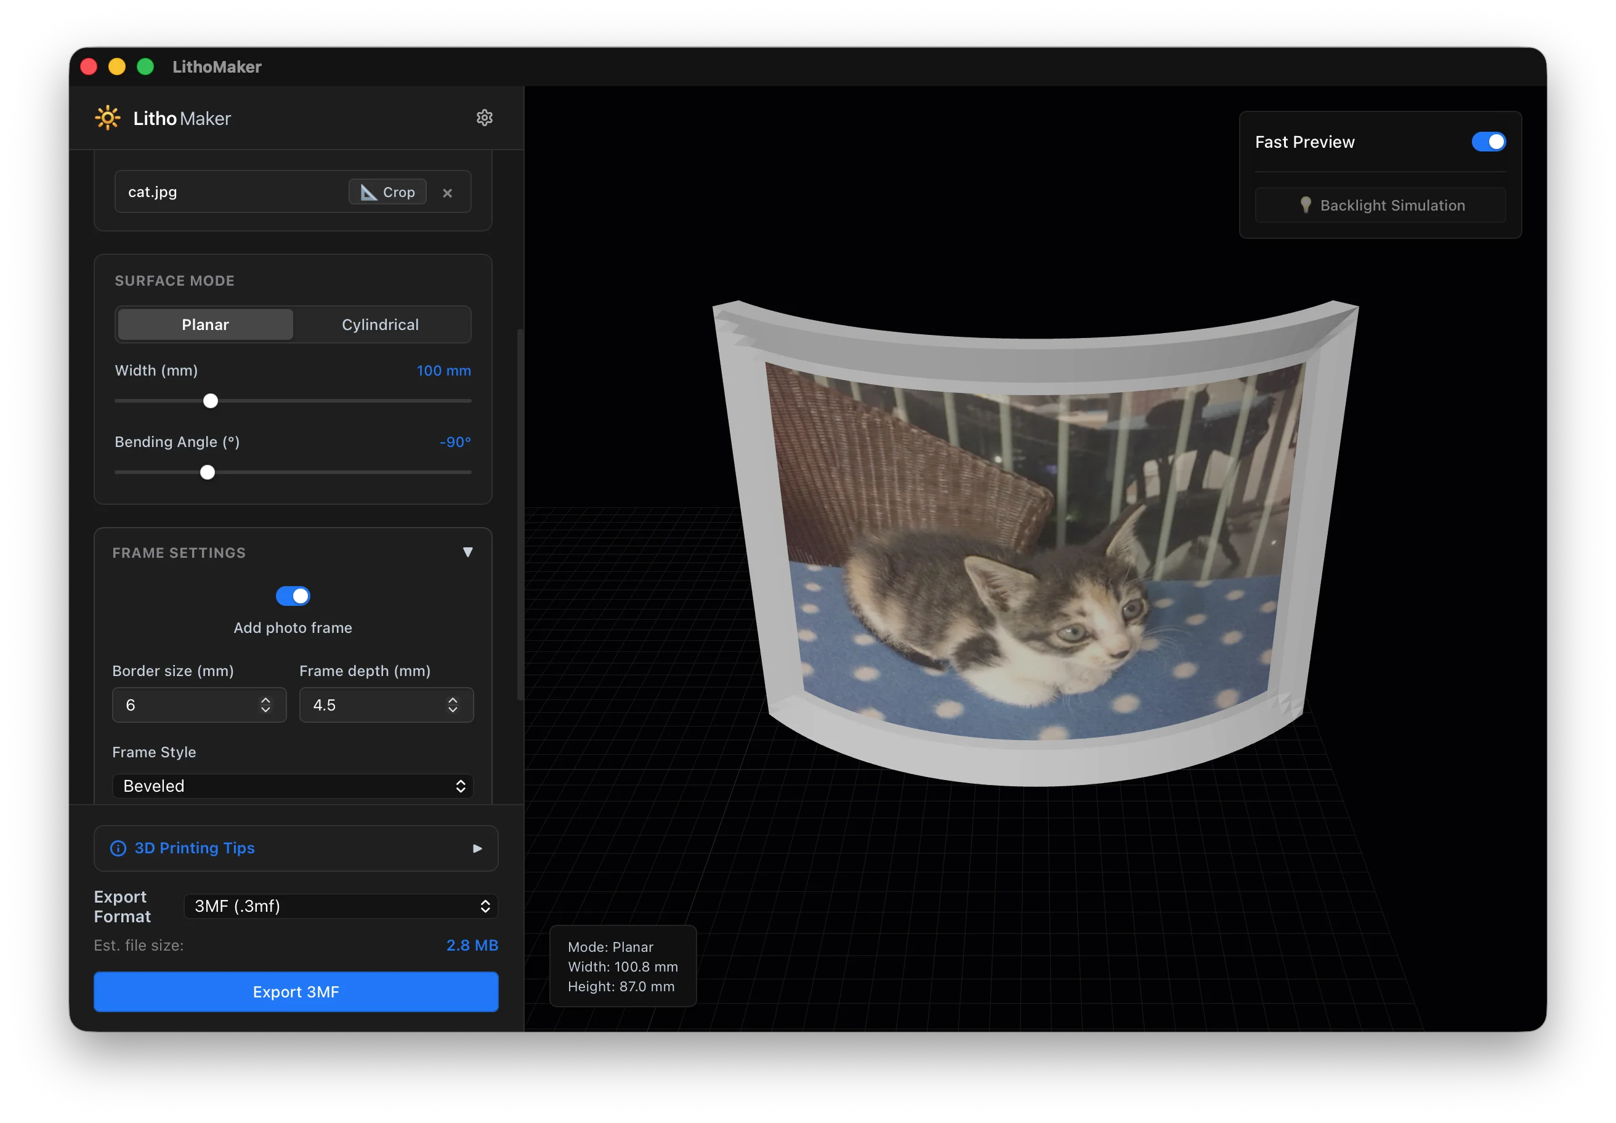Select the Planar surface mode

(206, 324)
